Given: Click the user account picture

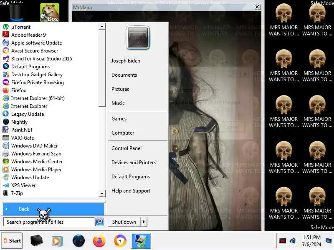Looking at the screenshot, I should [138, 38].
